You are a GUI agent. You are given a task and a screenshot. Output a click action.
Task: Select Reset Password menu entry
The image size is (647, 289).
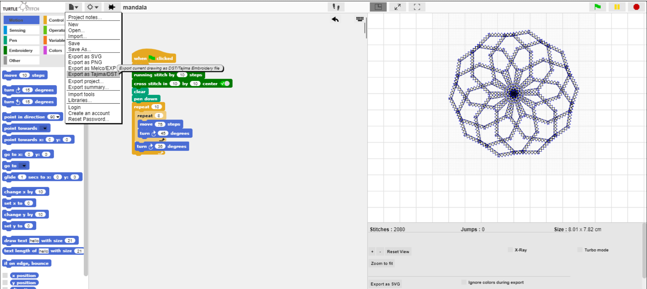(x=88, y=119)
